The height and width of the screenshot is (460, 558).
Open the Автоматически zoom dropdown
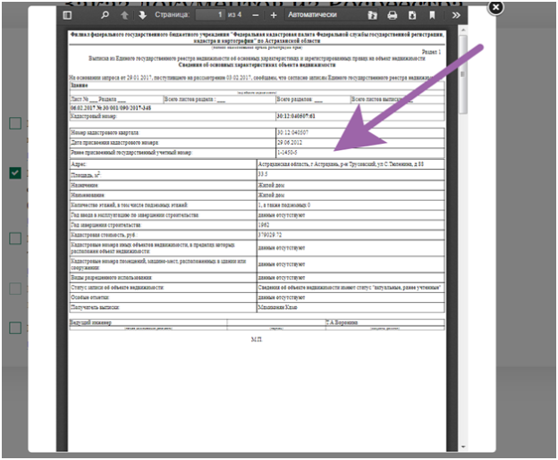click(x=322, y=15)
